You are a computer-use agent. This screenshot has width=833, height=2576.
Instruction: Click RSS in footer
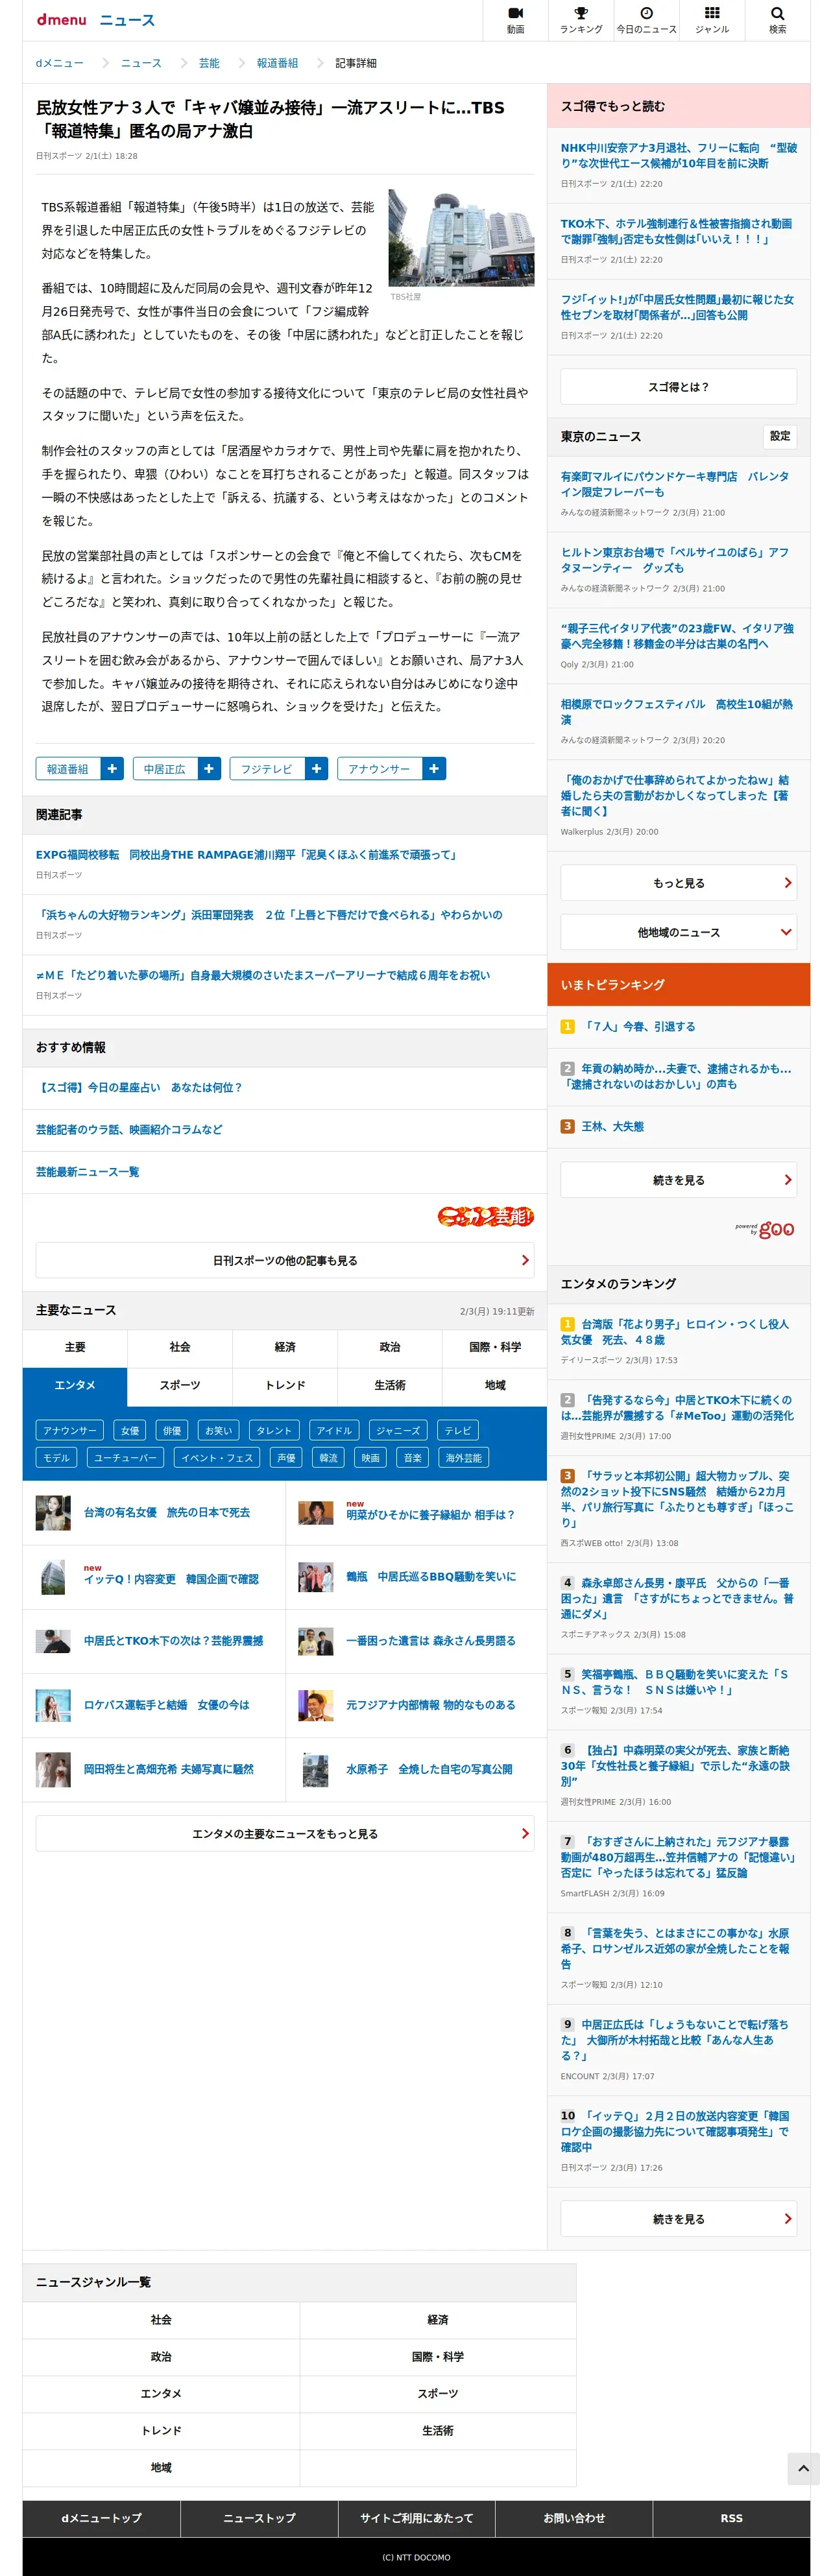point(731,2518)
